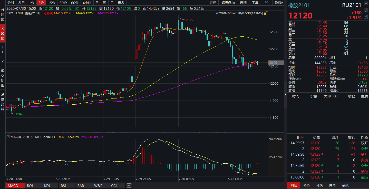Collapse the right quote panel arrow
The width and height of the screenshot is (369, 189).
[x=286, y=94]
